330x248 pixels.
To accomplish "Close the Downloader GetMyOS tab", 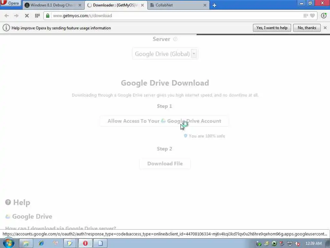I will point(142,5).
